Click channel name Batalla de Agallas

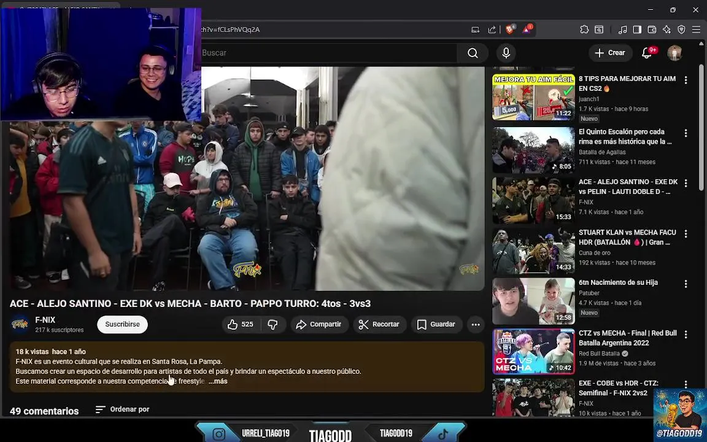(x=602, y=152)
